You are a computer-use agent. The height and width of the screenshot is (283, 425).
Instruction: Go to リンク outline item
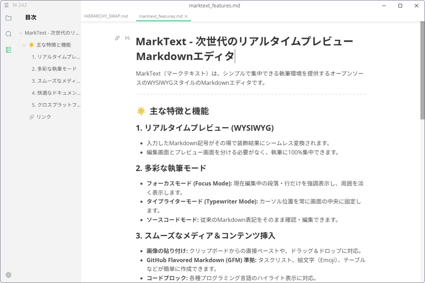coord(40,117)
